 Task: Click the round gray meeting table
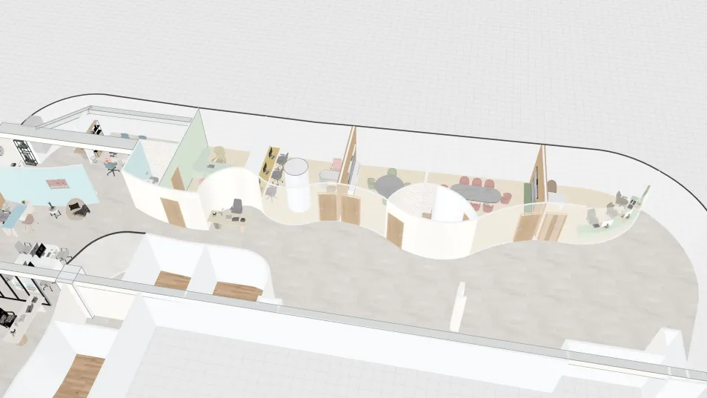(388, 186)
